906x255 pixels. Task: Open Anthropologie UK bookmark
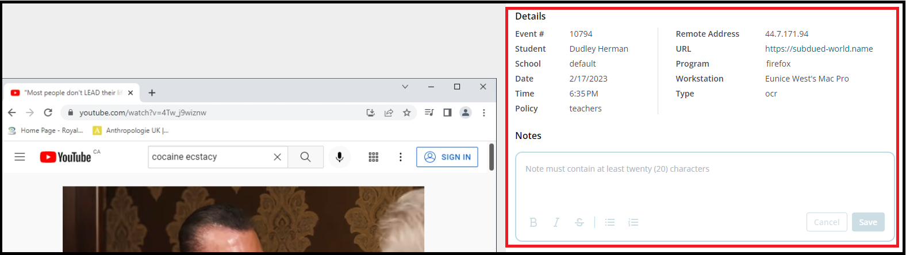tap(130, 130)
